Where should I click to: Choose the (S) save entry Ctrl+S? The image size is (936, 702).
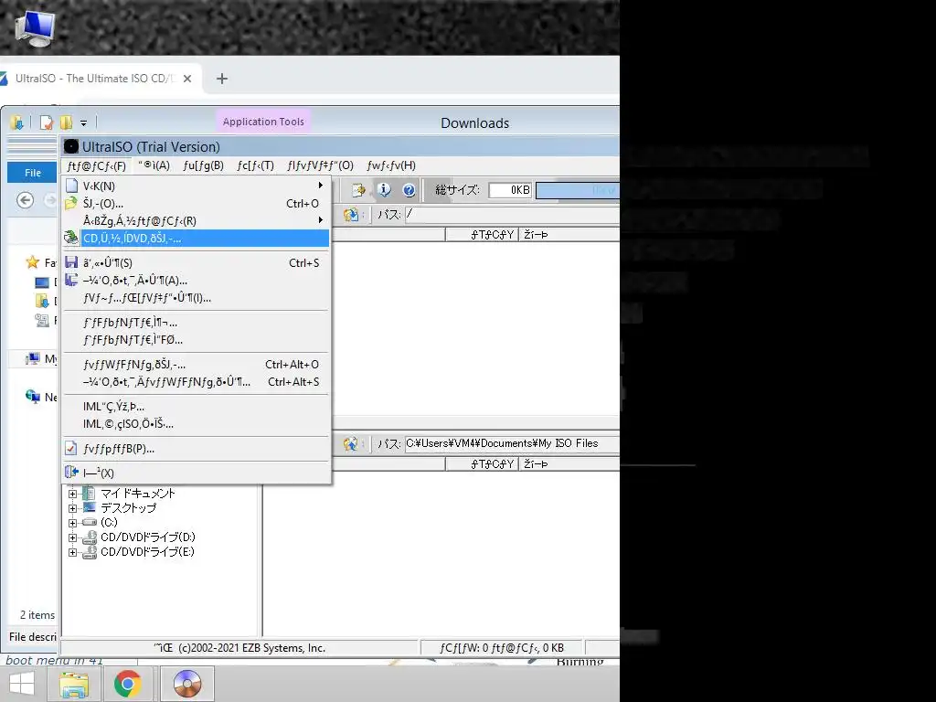pos(197,262)
